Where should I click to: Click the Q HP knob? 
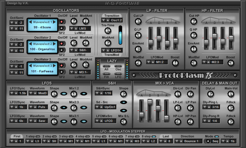click(x=194, y=35)
